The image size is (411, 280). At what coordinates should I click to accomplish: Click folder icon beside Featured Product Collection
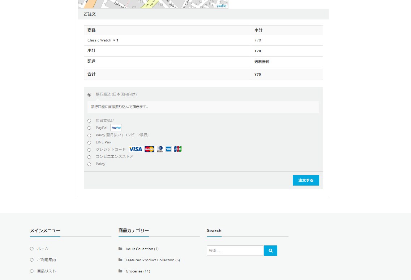[x=120, y=260]
